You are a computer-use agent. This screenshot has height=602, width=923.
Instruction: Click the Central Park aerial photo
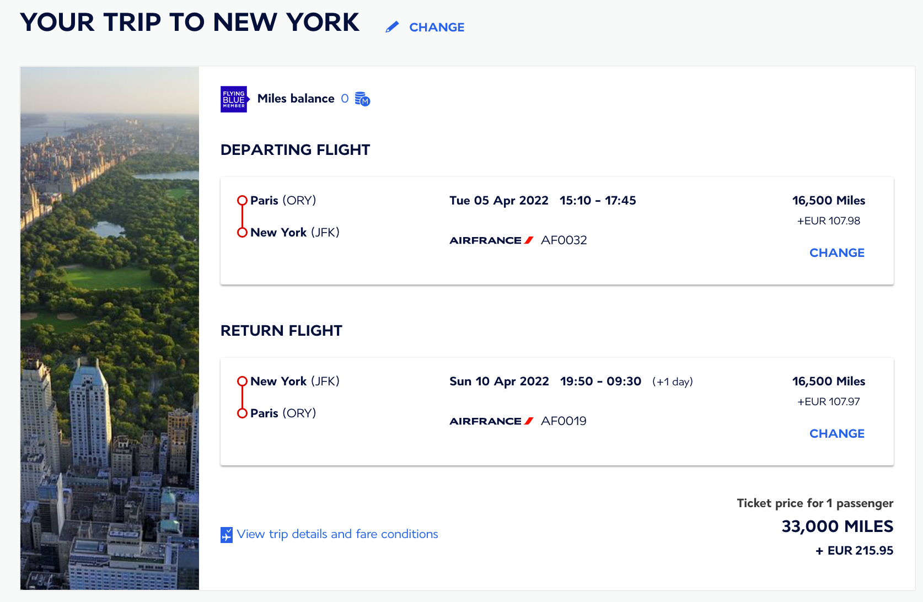(x=110, y=328)
